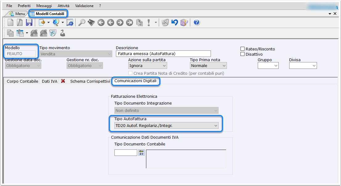Open the Tipo Documento Integrazione dropdown

pos(166,110)
